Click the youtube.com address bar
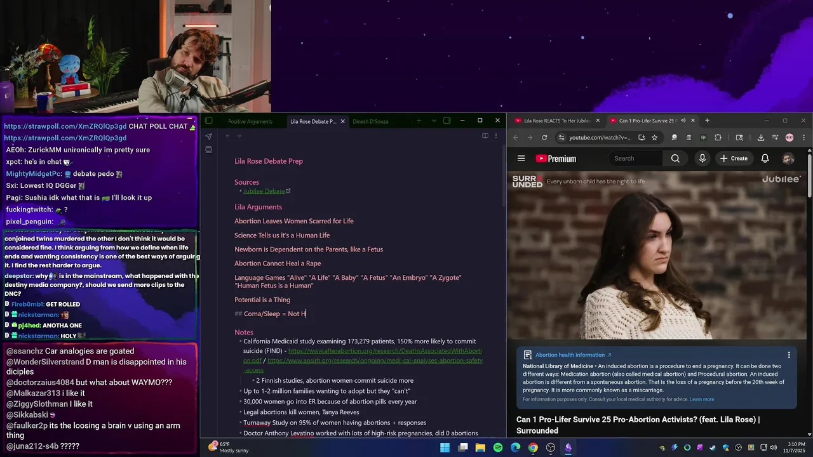Image resolution: width=813 pixels, height=457 pixels. coord(600,137)
